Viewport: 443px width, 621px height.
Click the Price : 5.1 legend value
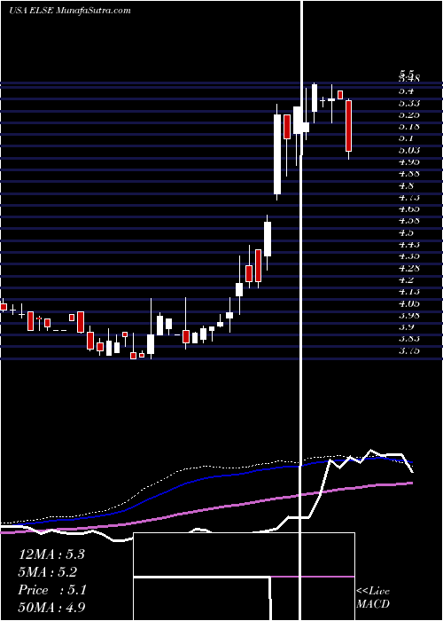(x=51, y=590)
